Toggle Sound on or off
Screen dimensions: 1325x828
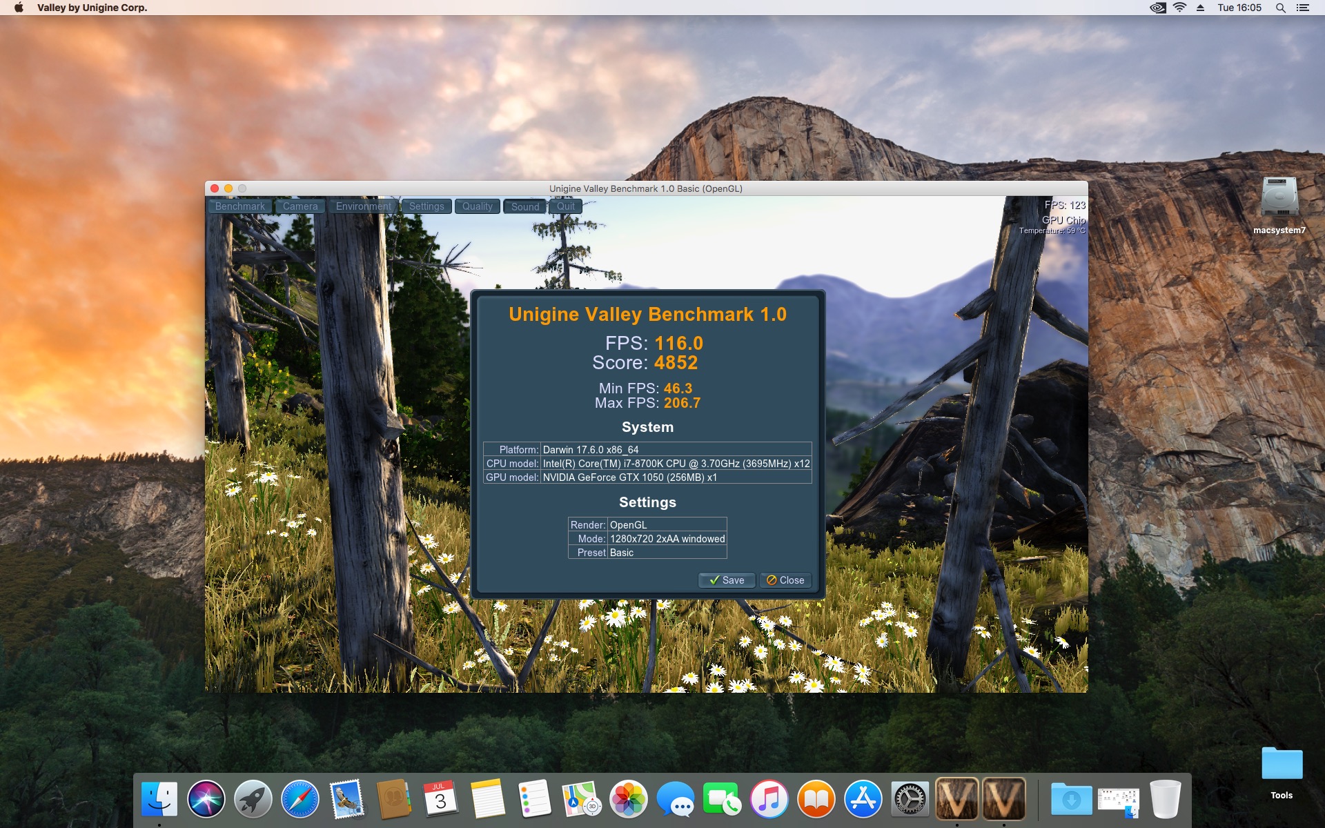(525, 206)
